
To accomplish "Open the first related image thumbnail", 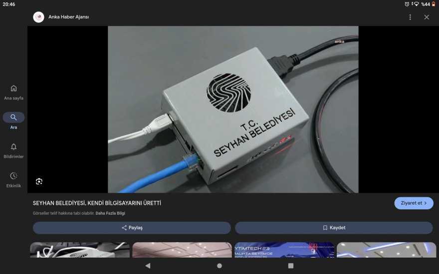I will click(x=80, y=250).
